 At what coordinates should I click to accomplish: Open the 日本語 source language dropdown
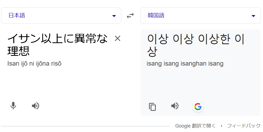pos(61,16)
